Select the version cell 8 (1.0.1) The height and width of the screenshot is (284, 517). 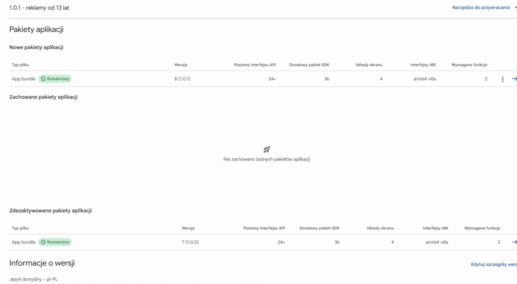point(182,79)
